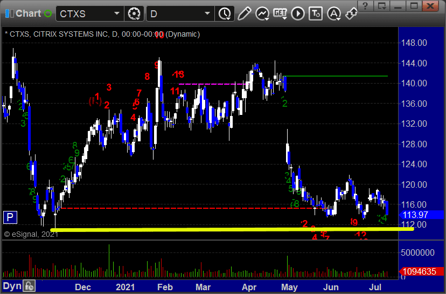Open the time template clock menu
446x294 pixels.
pos(225,13)
